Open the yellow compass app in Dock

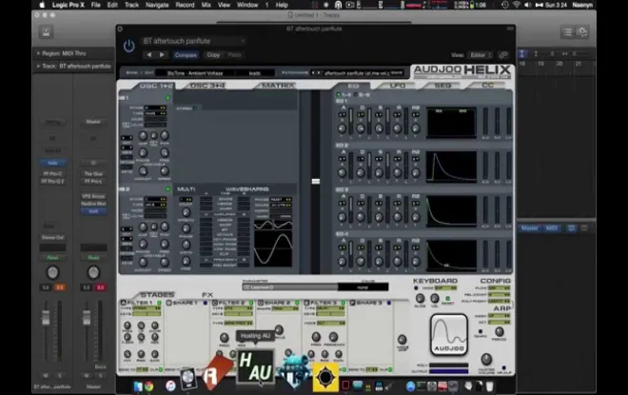[x=325, y=377]
